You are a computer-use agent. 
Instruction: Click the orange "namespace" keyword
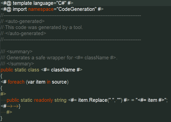coord(41,9)
